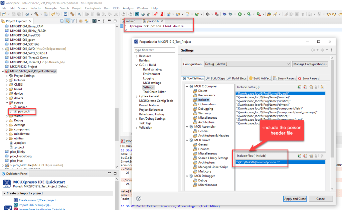Select Optimization under MCU C Compiler
The image size is (342, 210).
(207, 104)
